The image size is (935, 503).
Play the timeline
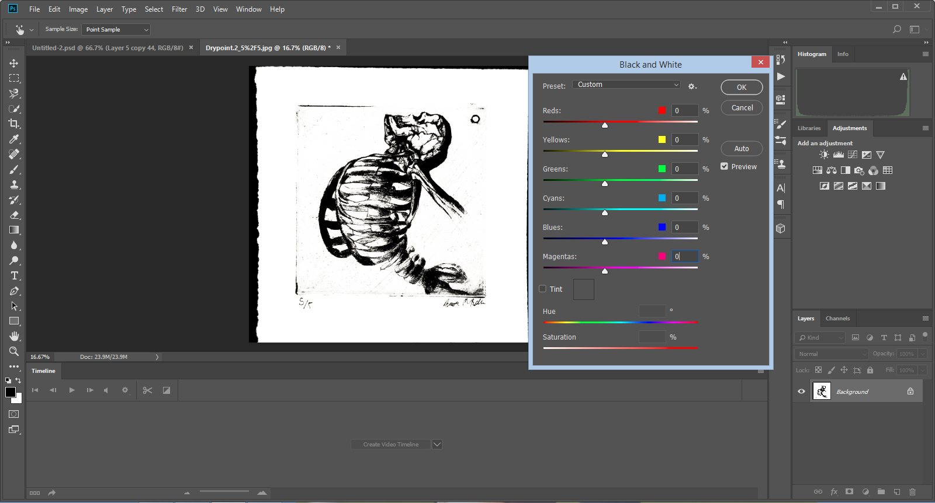click(x=72, y=390)
